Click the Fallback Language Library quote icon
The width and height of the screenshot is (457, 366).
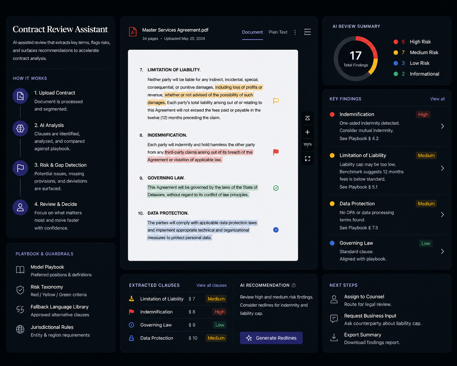[20, 310]
